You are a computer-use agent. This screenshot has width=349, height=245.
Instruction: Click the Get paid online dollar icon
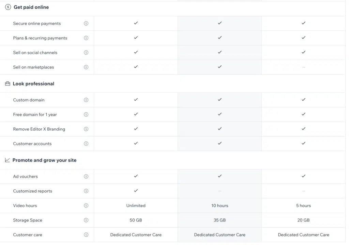[8, 7]
